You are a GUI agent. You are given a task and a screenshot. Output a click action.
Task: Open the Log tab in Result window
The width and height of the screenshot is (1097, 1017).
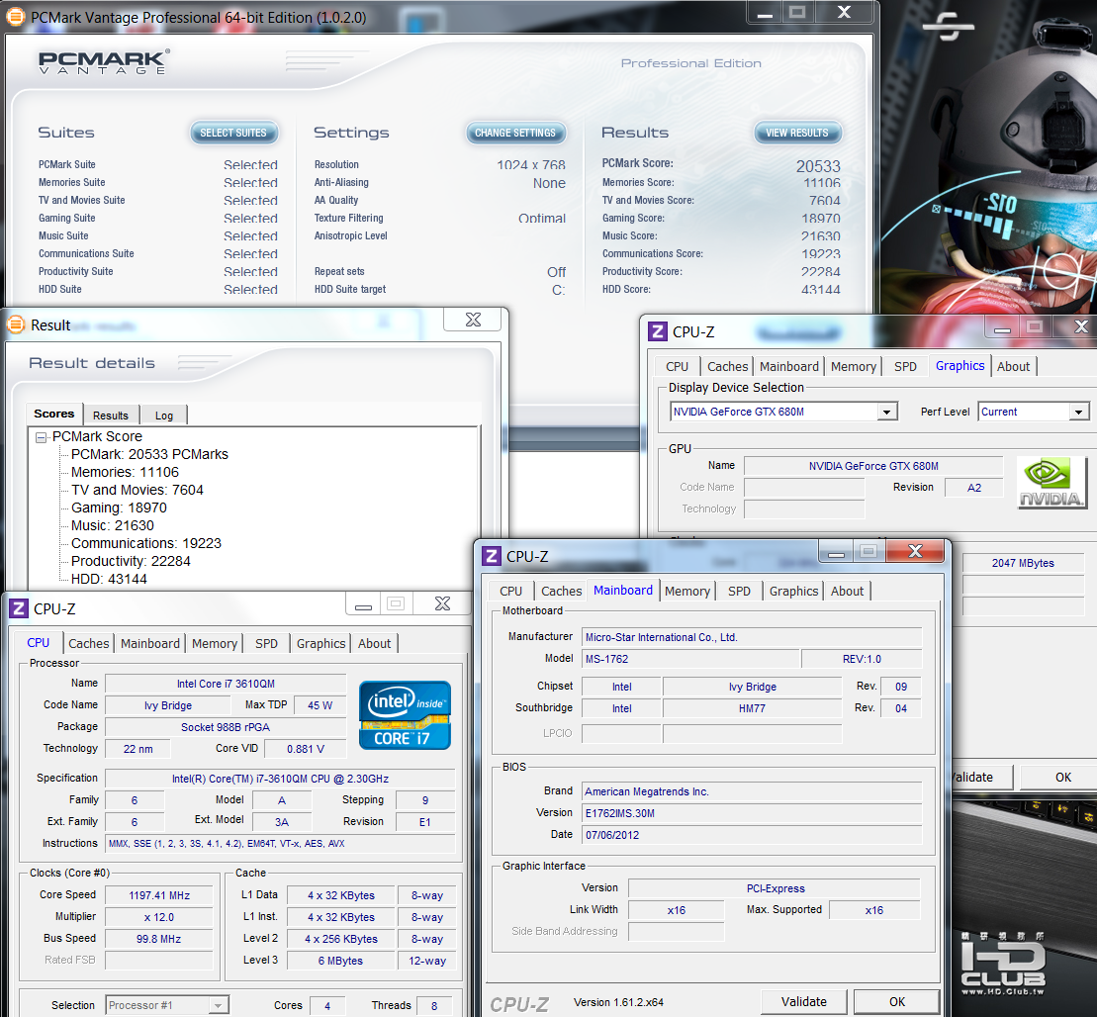point(164,416)
